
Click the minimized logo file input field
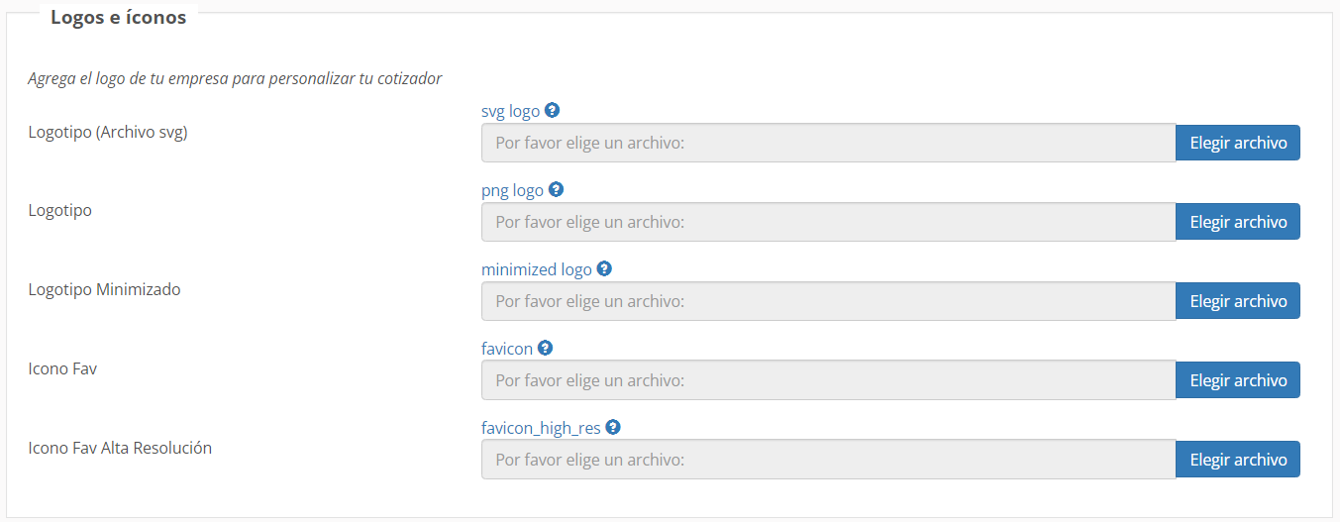click(828, 301)
